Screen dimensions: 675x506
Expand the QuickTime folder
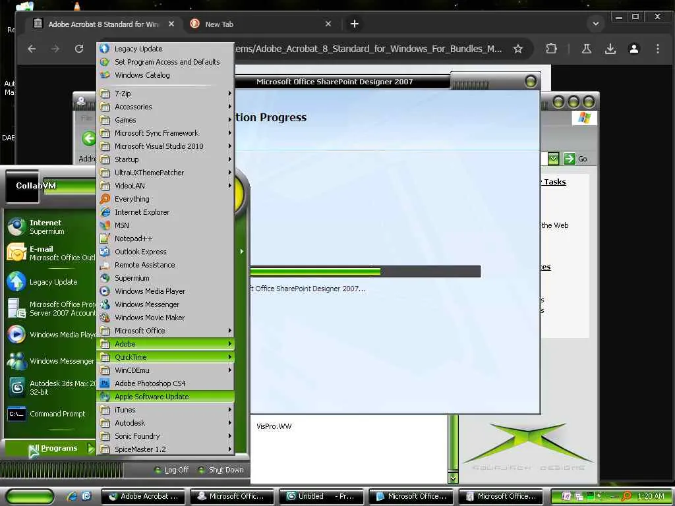[165, 357]
